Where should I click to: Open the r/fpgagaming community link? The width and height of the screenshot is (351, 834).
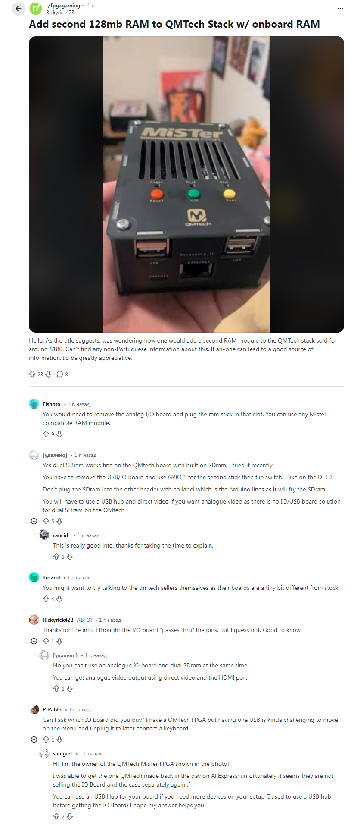pos(63,6)
